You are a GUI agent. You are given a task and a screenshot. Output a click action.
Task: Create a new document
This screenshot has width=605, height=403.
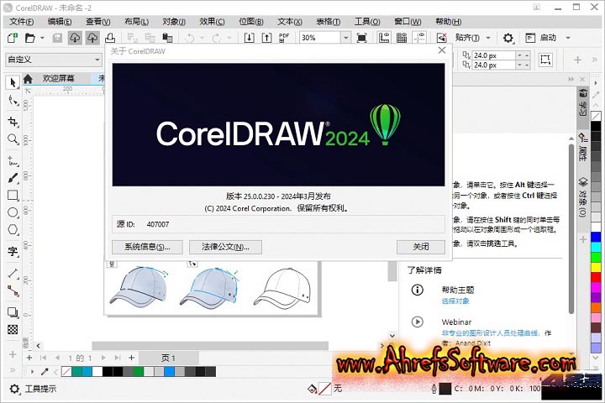[13, 38]
